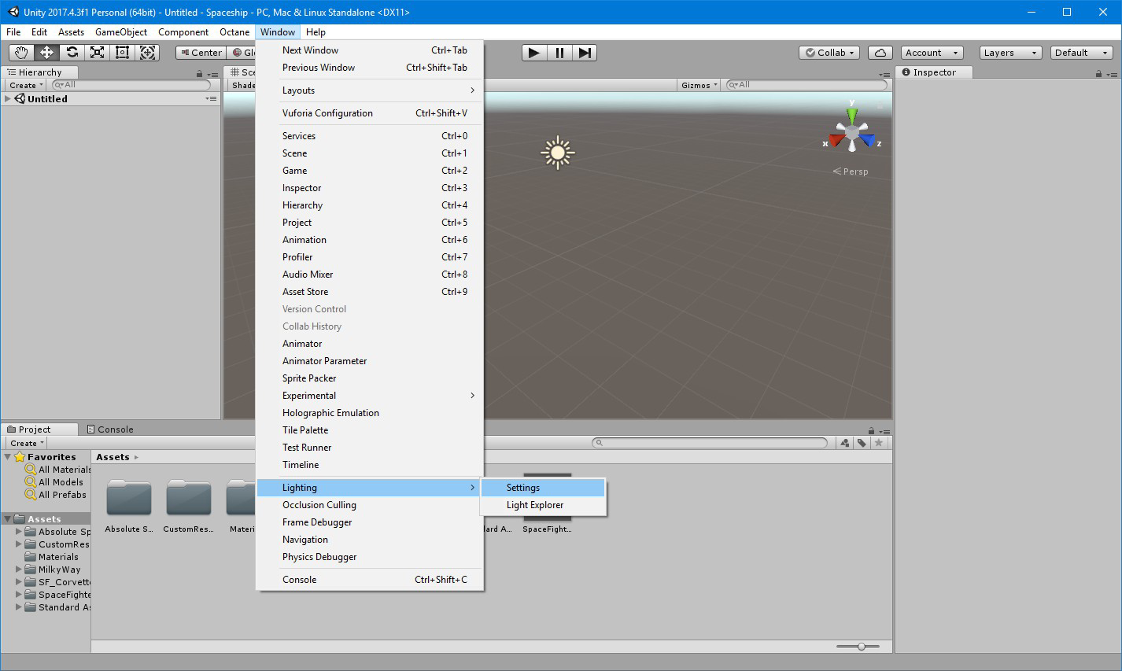
Task: Lock the Inspector panel with the padlock icon
Action: 1098,73
